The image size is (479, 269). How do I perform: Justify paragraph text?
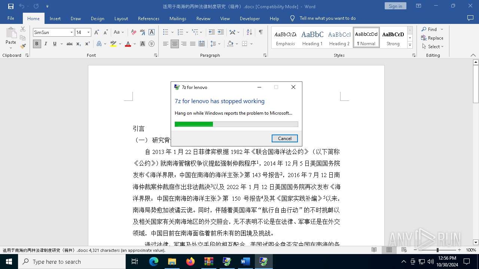coord(193,44)
